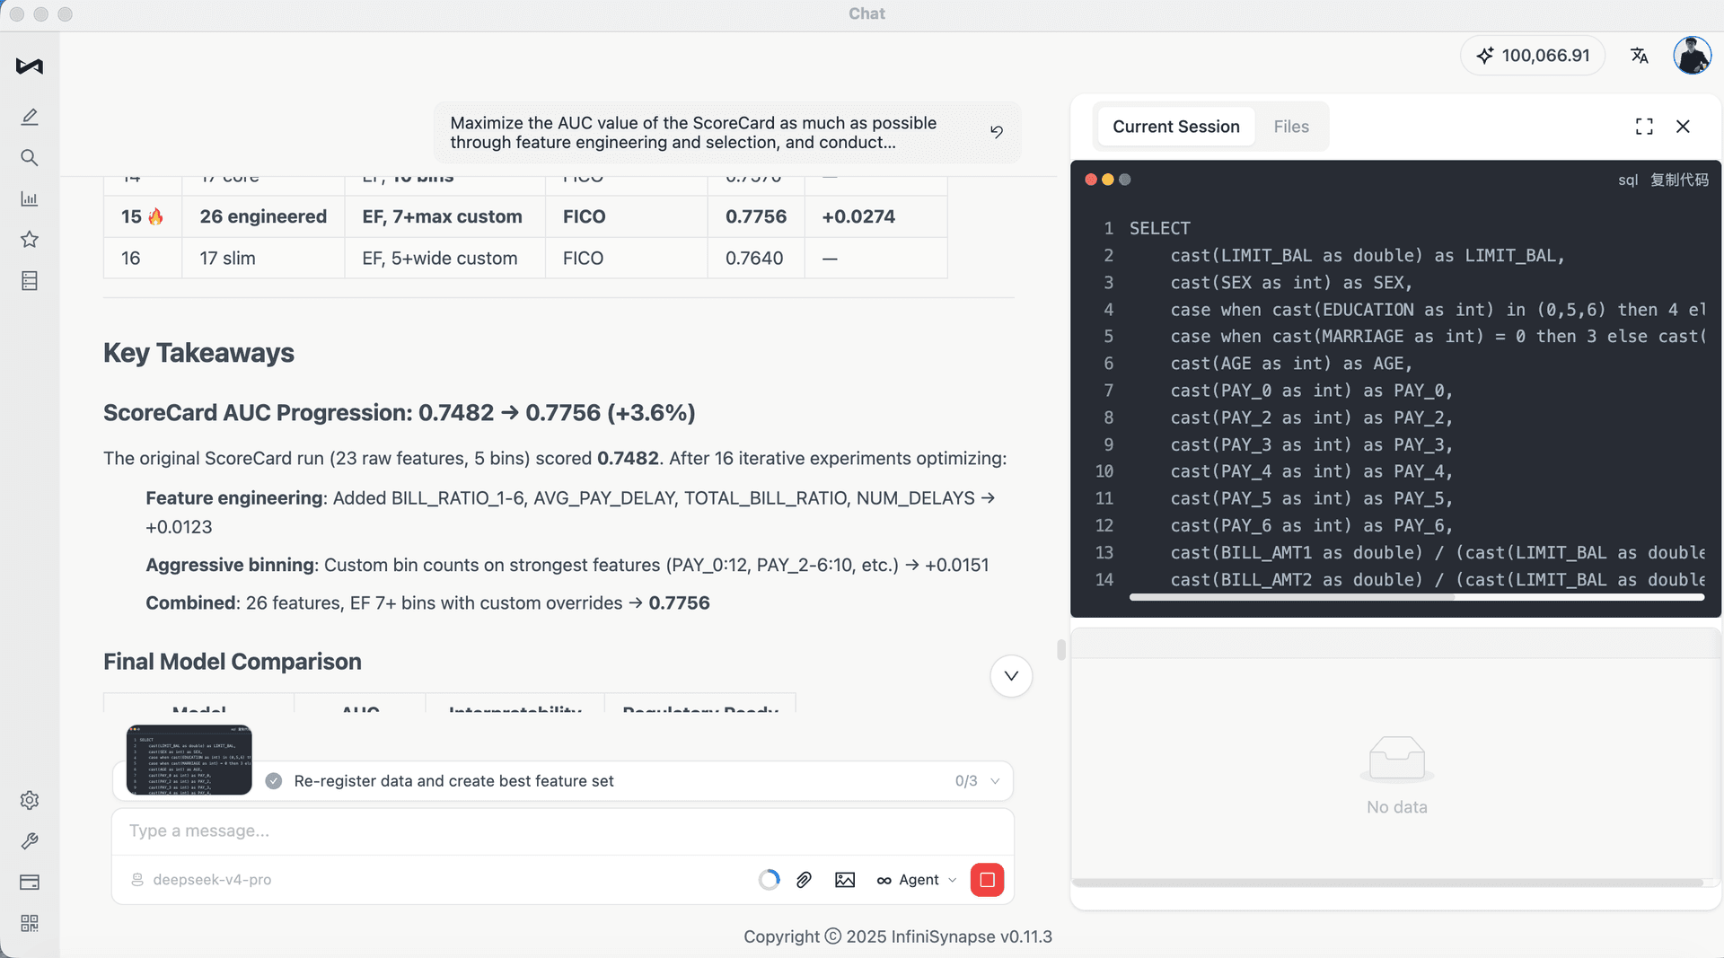Click the row number 15 fire cell
The width and height of the screenshot is (1724, 958).
tap(143, 216)
